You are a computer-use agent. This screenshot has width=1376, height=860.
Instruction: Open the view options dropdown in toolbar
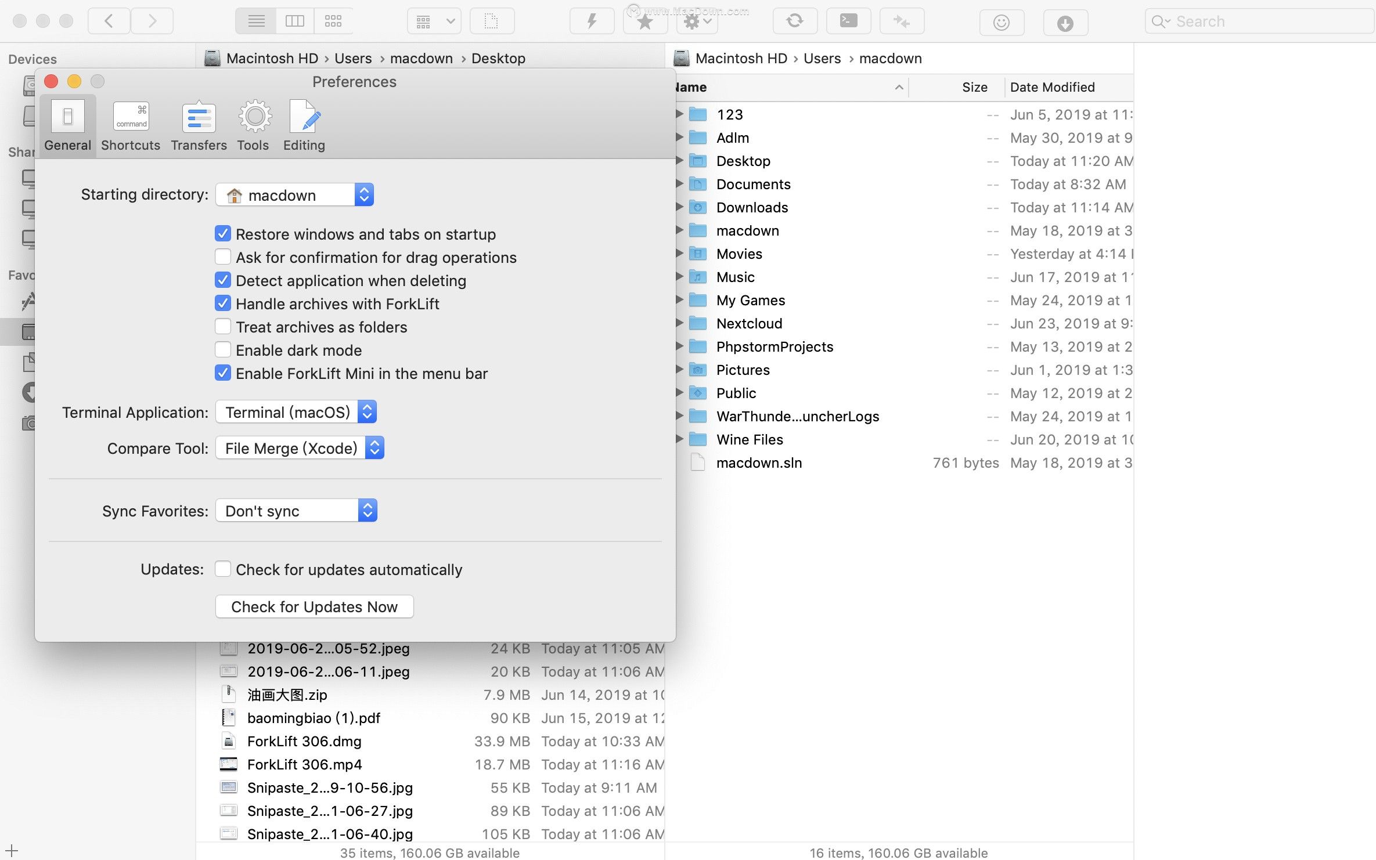[434, 21]
